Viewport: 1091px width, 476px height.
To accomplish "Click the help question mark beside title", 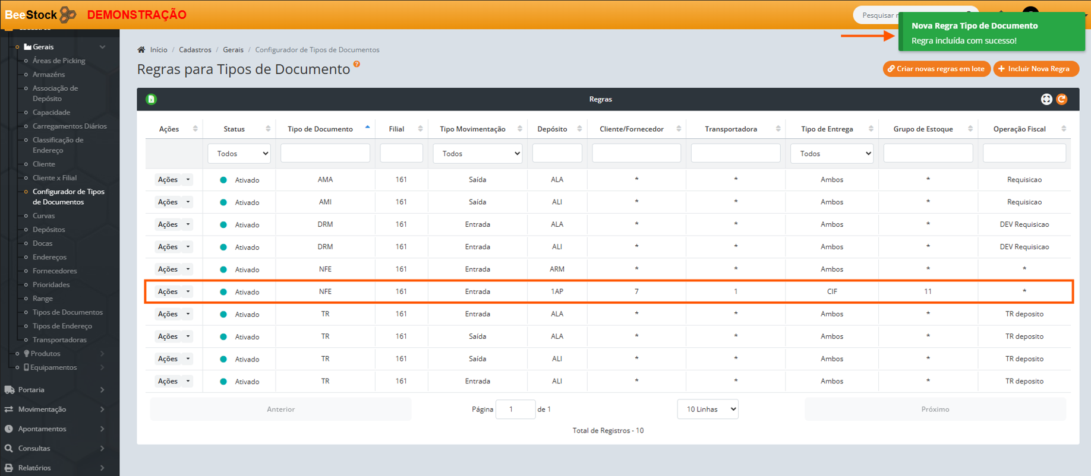I will tap(357, 64).
